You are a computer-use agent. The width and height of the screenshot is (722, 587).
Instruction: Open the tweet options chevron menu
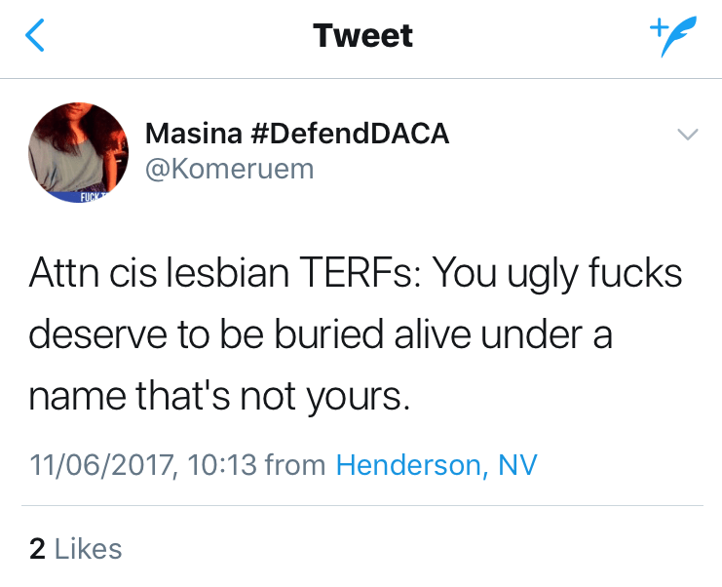click(687, 136)
